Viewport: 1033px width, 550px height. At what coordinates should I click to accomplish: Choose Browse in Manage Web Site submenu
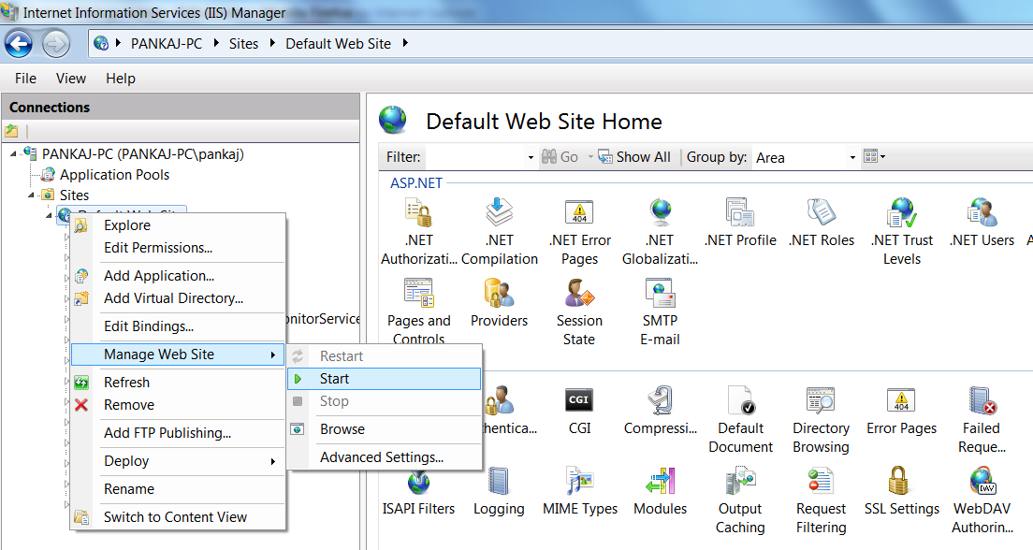point(384,429)
